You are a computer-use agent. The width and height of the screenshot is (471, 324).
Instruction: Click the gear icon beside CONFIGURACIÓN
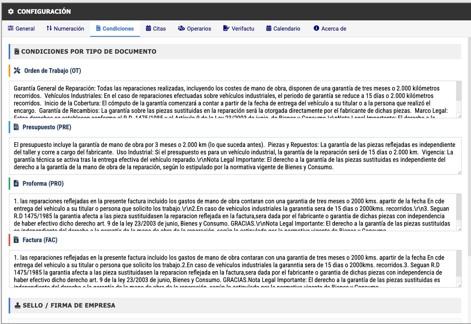pos(11,11)
